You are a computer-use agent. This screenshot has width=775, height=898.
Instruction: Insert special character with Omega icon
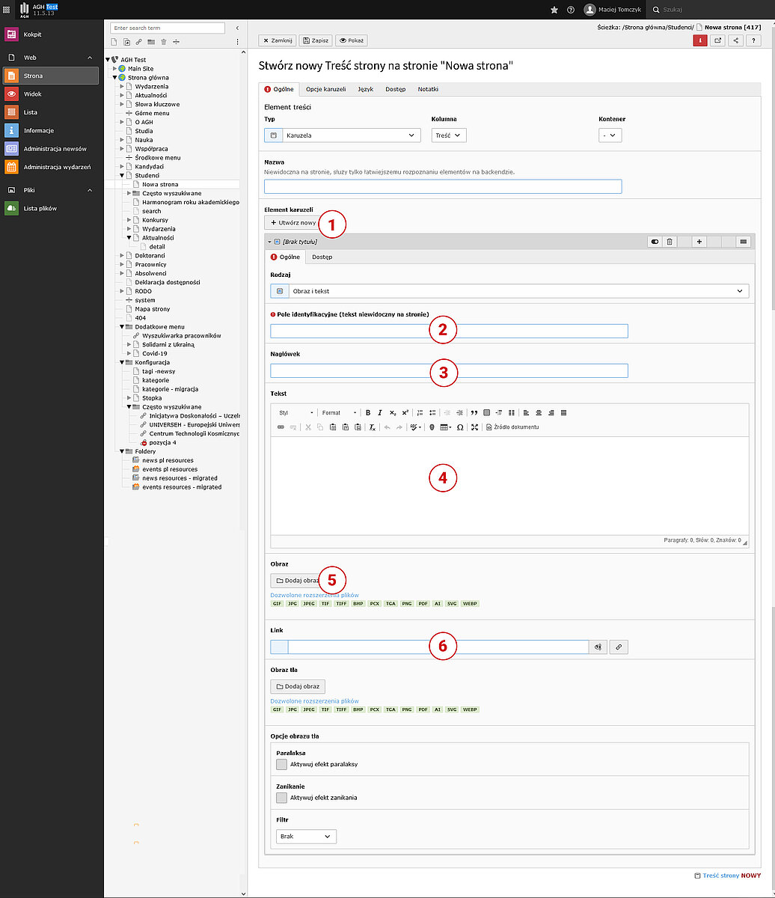click(x=460, y=427)
